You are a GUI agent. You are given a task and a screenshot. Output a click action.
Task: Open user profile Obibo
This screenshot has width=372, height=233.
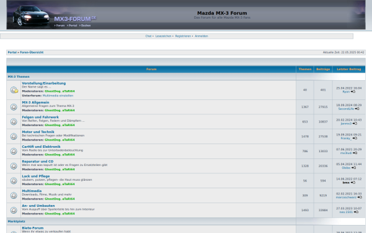[x=346, y=168]
